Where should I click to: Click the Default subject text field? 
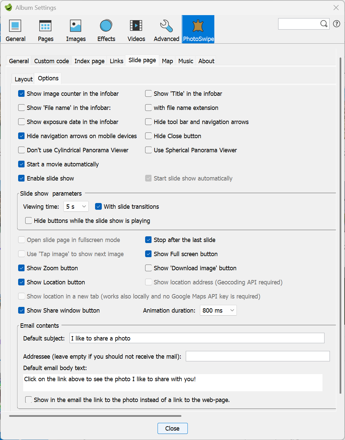click(197, 338)
